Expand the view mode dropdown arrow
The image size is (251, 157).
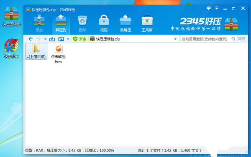point(68,39)
